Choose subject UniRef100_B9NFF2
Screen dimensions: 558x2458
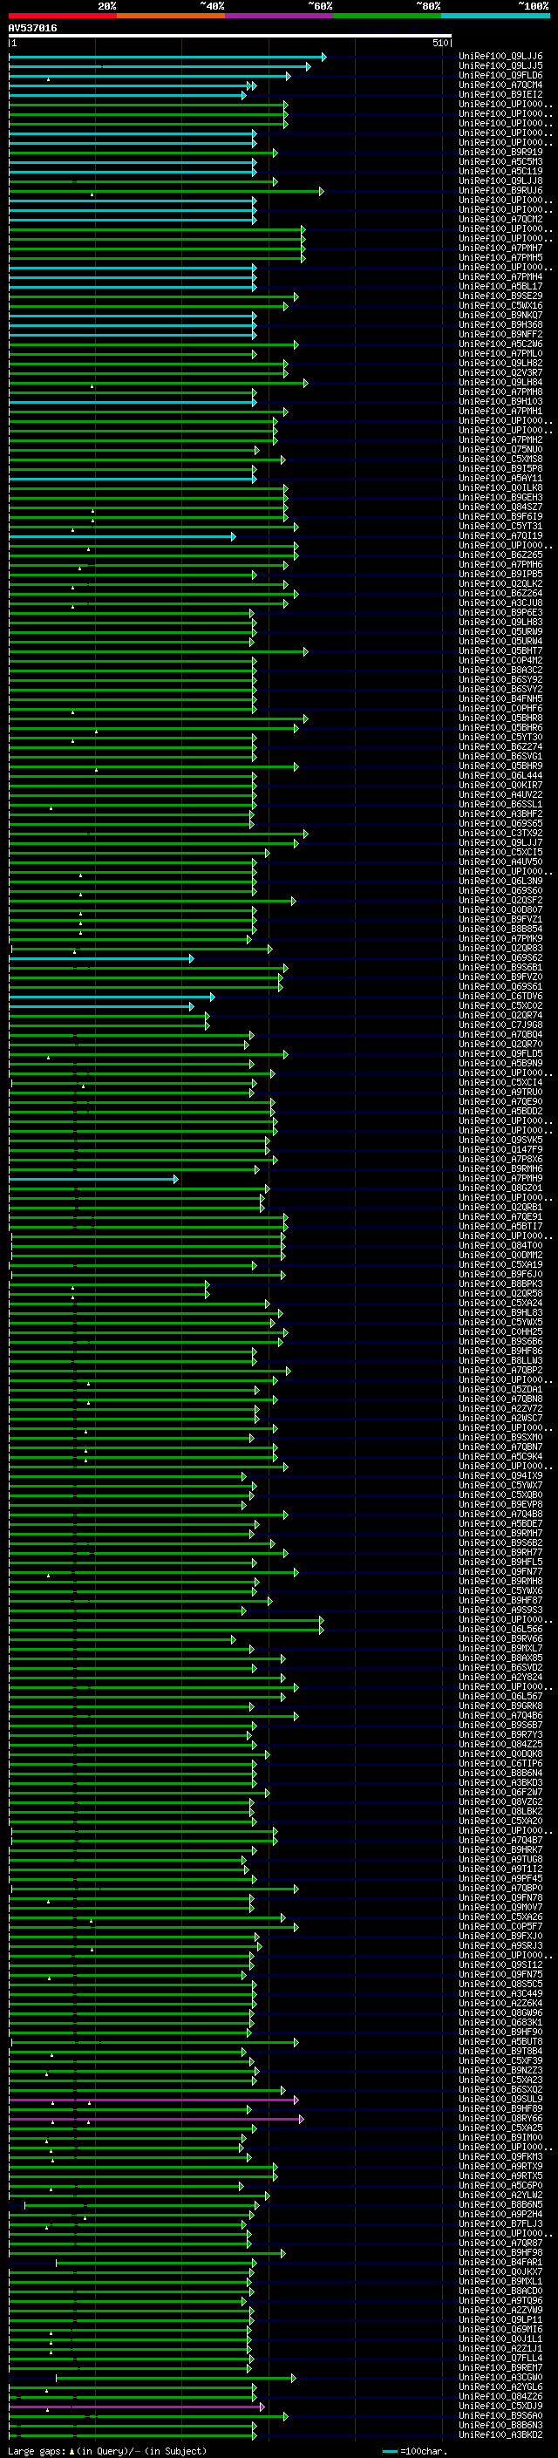pyautogui.click(x=500, y=335)
